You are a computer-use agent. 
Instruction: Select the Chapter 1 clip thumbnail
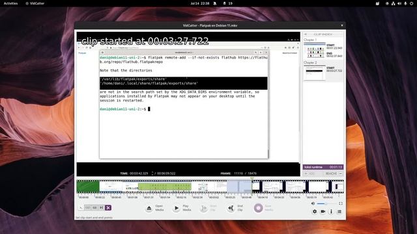tap(315, 51)
